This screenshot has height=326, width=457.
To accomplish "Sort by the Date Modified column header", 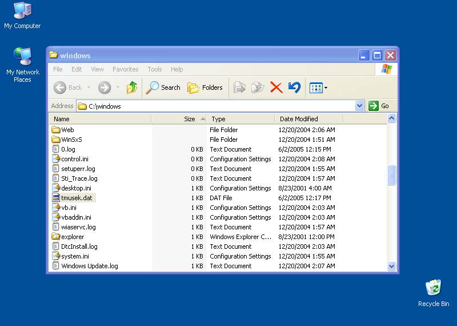I will 309,119.
